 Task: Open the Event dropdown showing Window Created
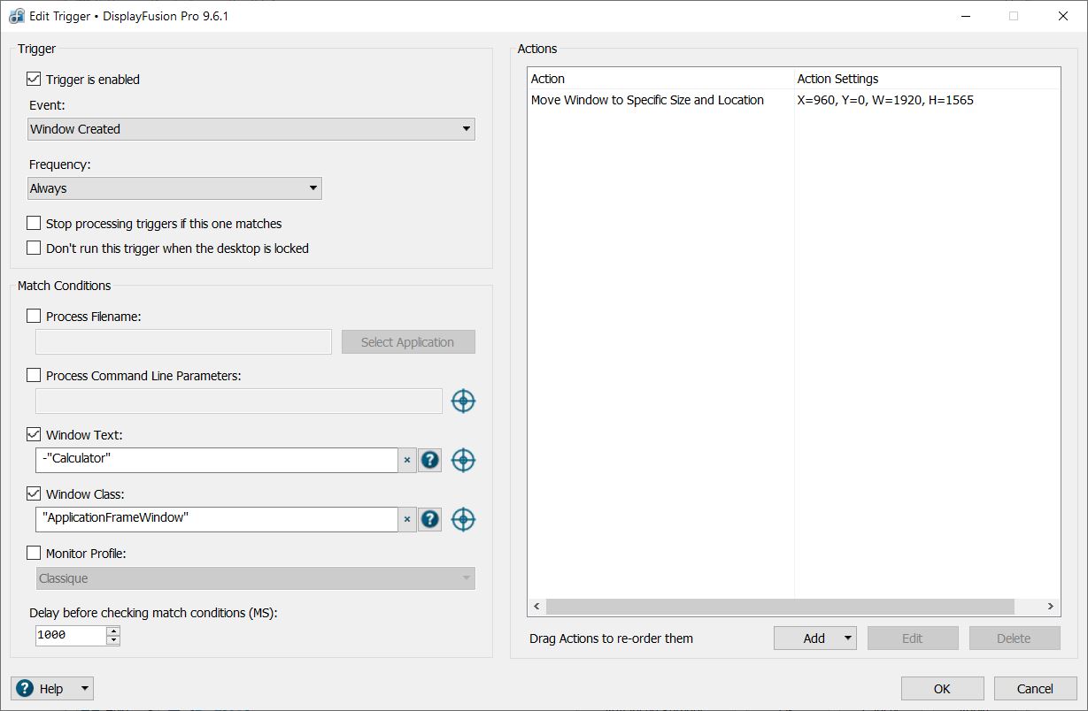click(x=251, y=129)
